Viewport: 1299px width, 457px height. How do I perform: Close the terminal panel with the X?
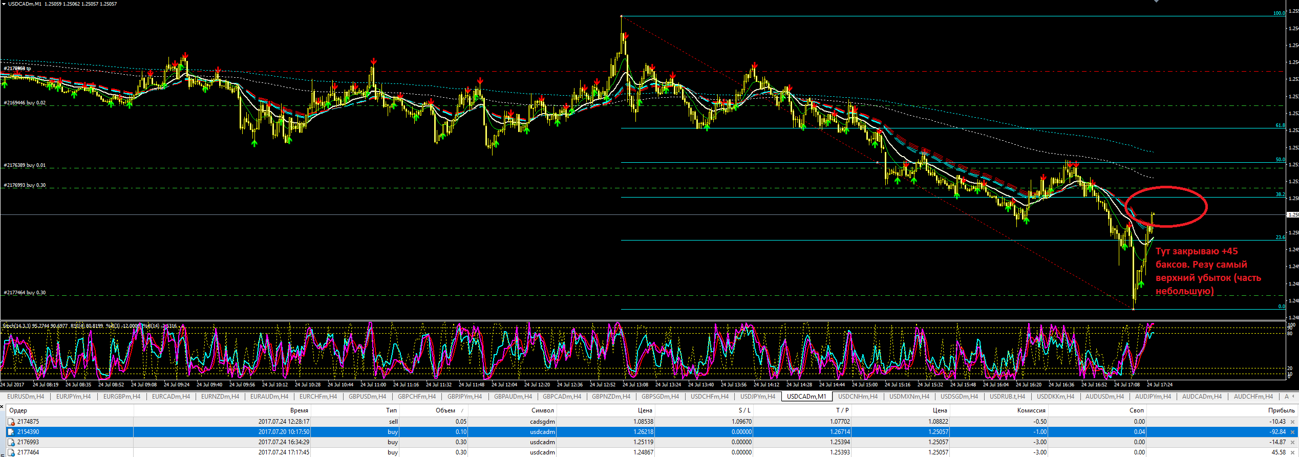click(x=2, y=406)
